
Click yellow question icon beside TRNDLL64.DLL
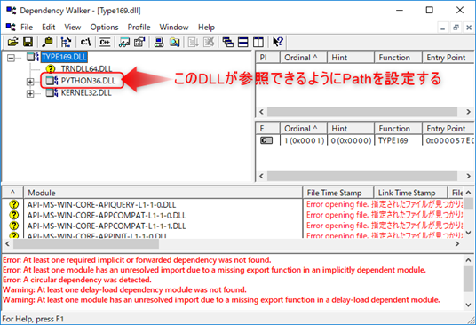[51, 69]
